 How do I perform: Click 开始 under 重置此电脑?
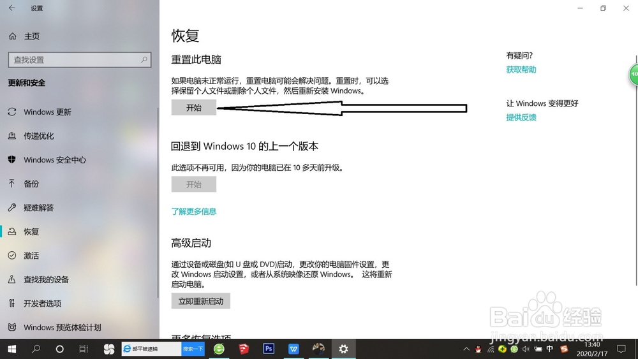click(x=194, y=108)
